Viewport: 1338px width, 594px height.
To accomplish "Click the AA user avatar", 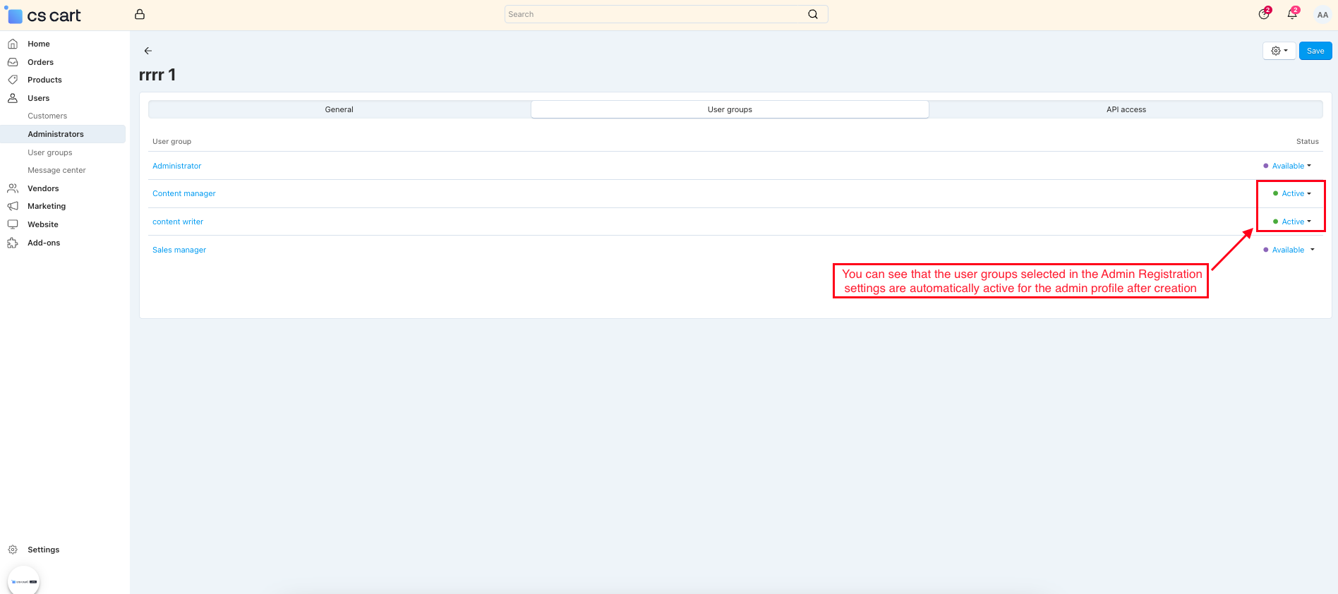I will coord(1322,15).
